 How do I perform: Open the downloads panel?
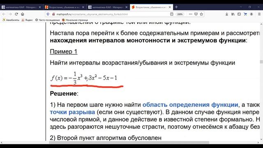pos(227,14)
